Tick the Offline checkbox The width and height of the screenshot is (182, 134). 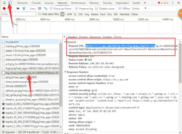tap(120, 8)
